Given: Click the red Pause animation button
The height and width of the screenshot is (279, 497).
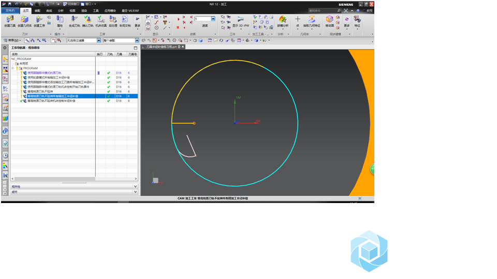Looking at the screenshot, I should (x=178, y=27).
